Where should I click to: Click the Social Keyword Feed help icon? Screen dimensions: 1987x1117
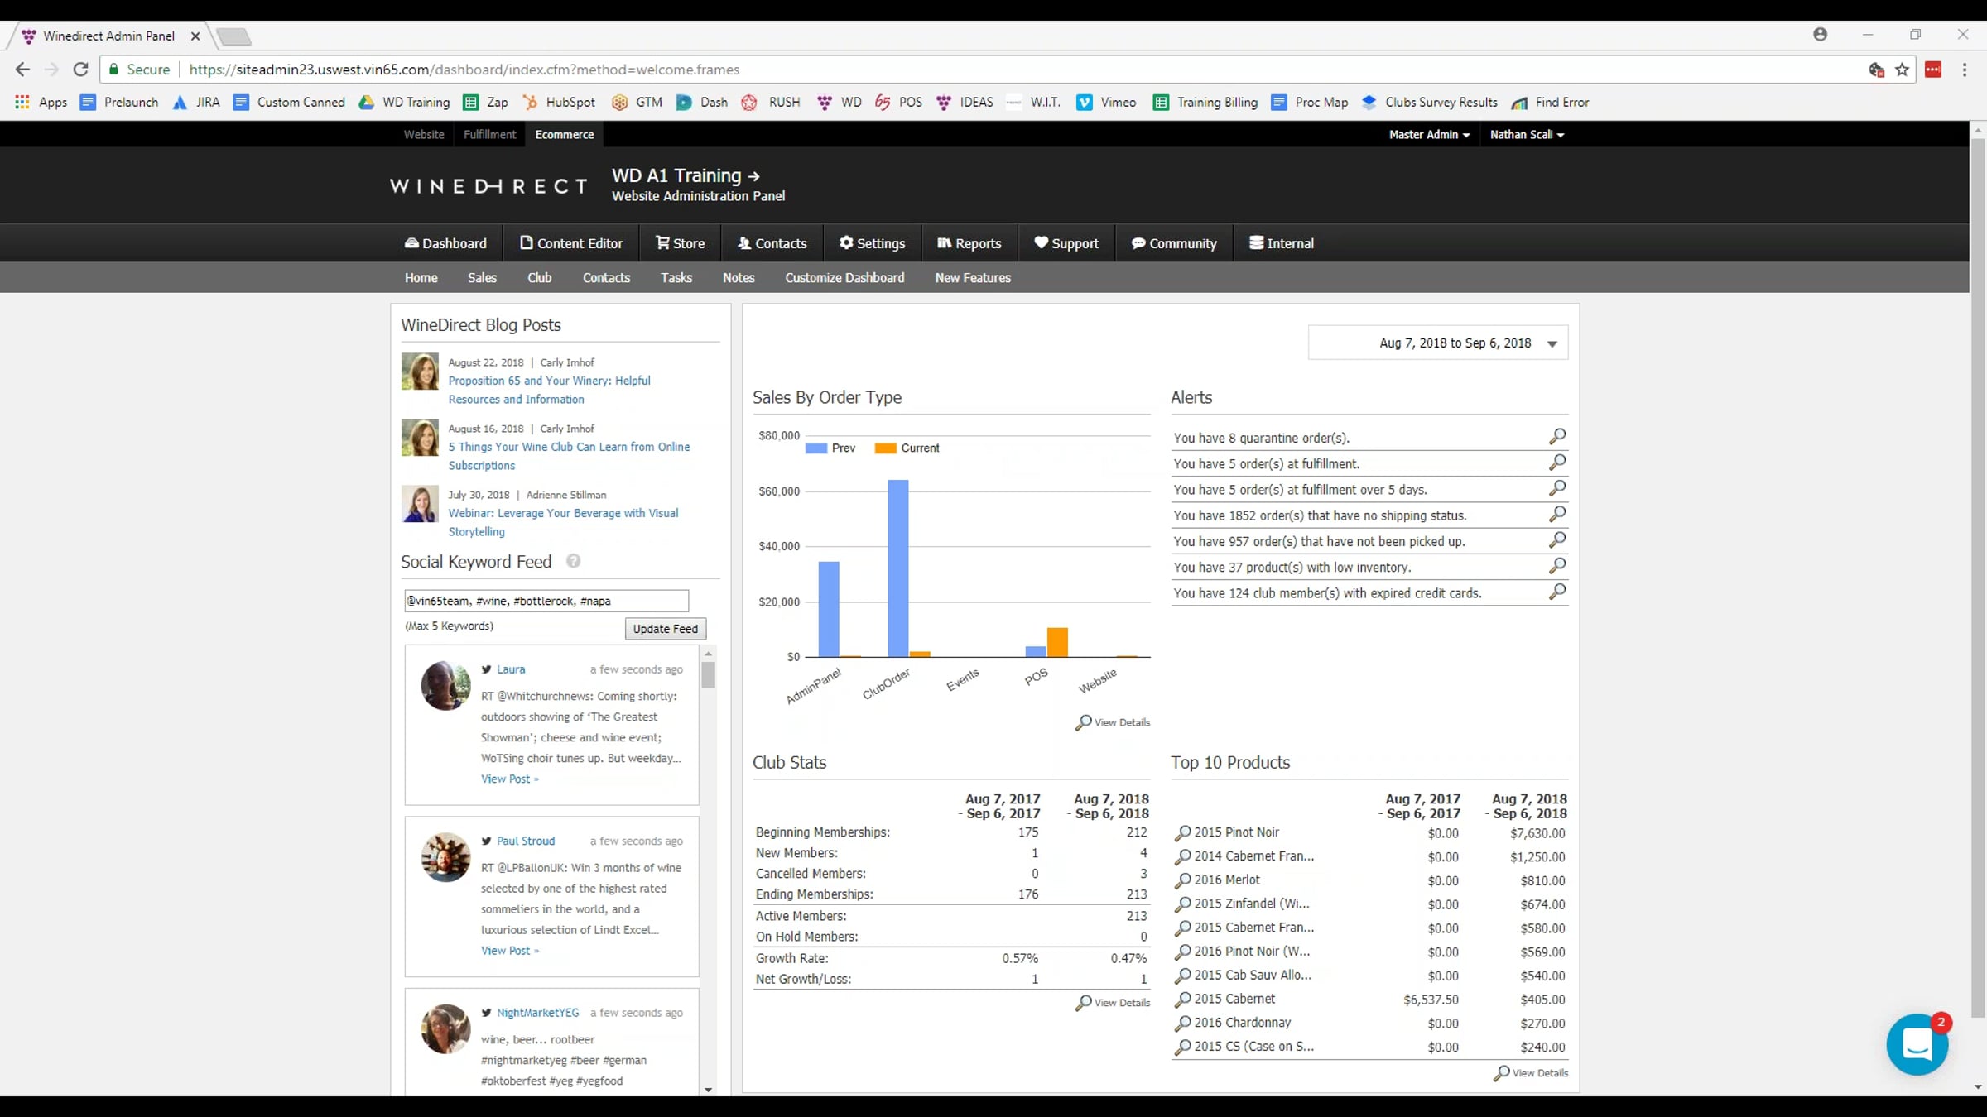(573, 561)
